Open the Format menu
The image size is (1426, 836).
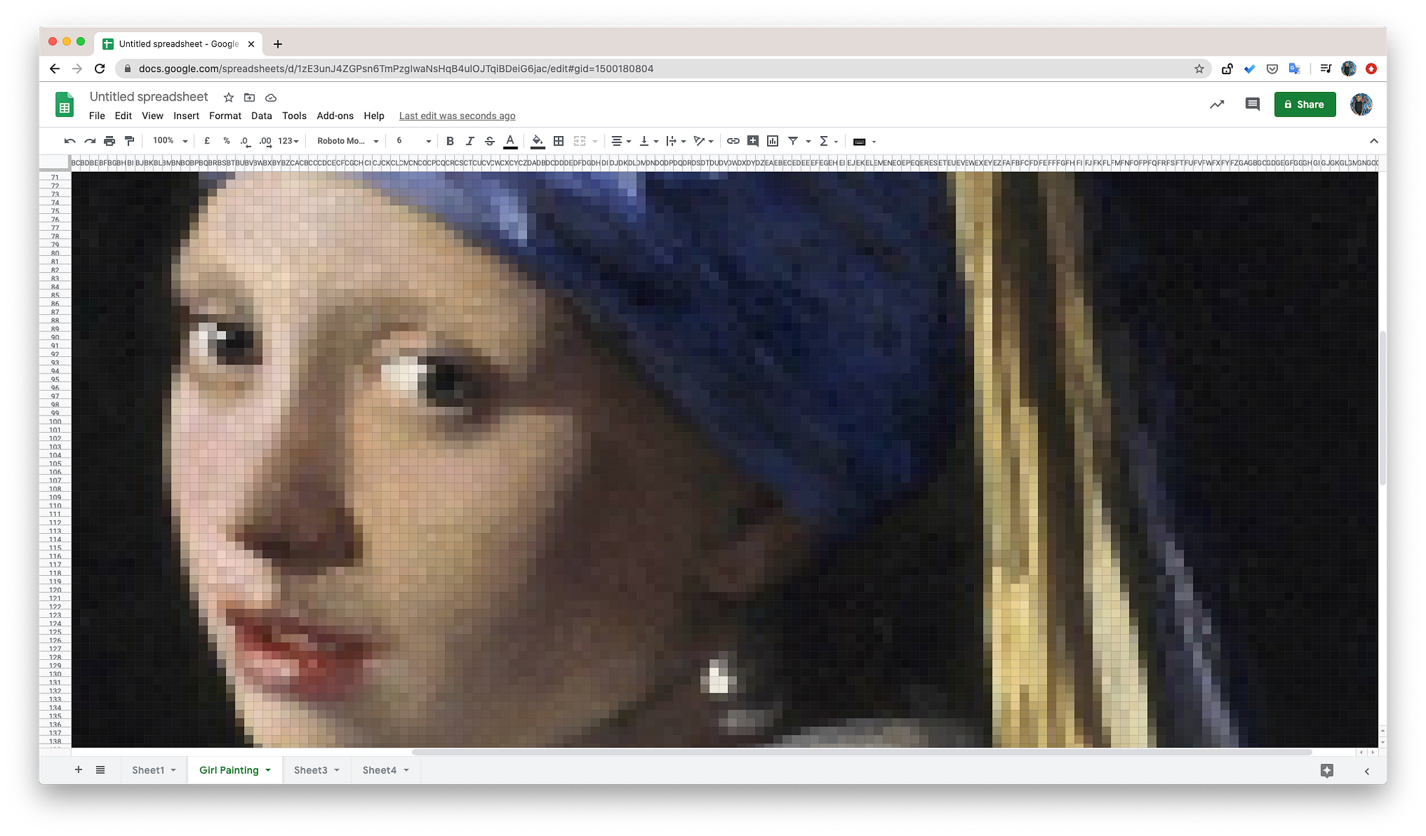point(225,115)
